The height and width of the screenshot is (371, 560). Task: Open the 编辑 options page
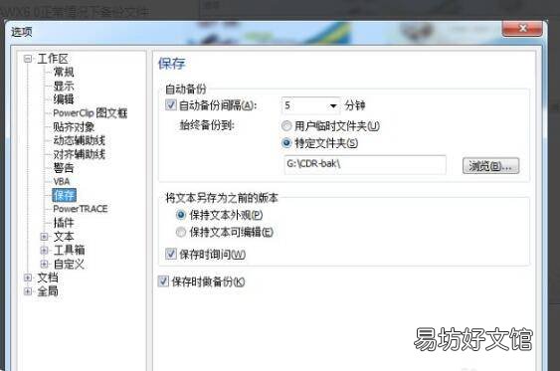point(64,99)
